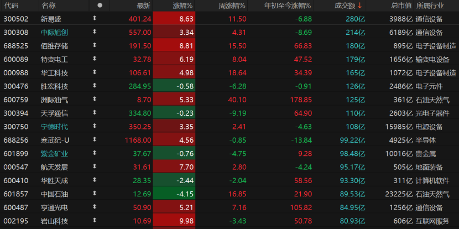
Task: Click stock code 000988
Action: point(16,73)
